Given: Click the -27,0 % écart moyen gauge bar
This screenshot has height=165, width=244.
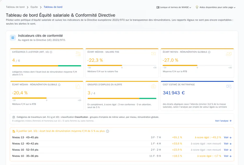Looking at the screenshot, I should click(x=197, y=65).
